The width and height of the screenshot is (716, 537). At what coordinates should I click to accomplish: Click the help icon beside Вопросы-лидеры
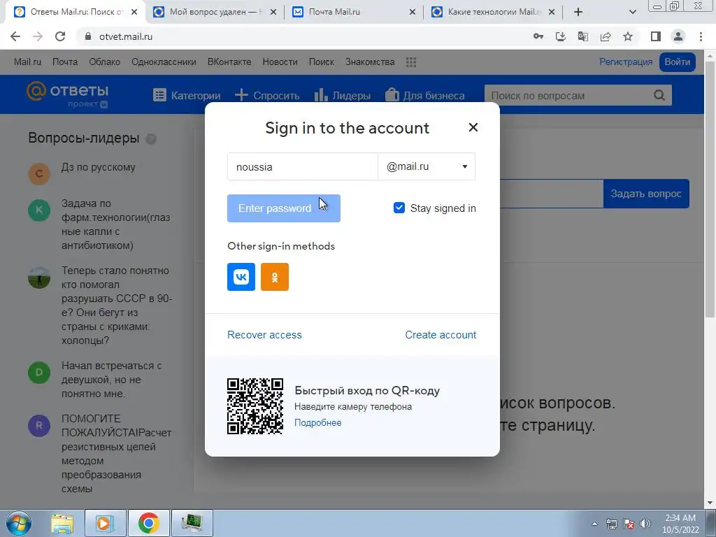(x=151, y=139)
